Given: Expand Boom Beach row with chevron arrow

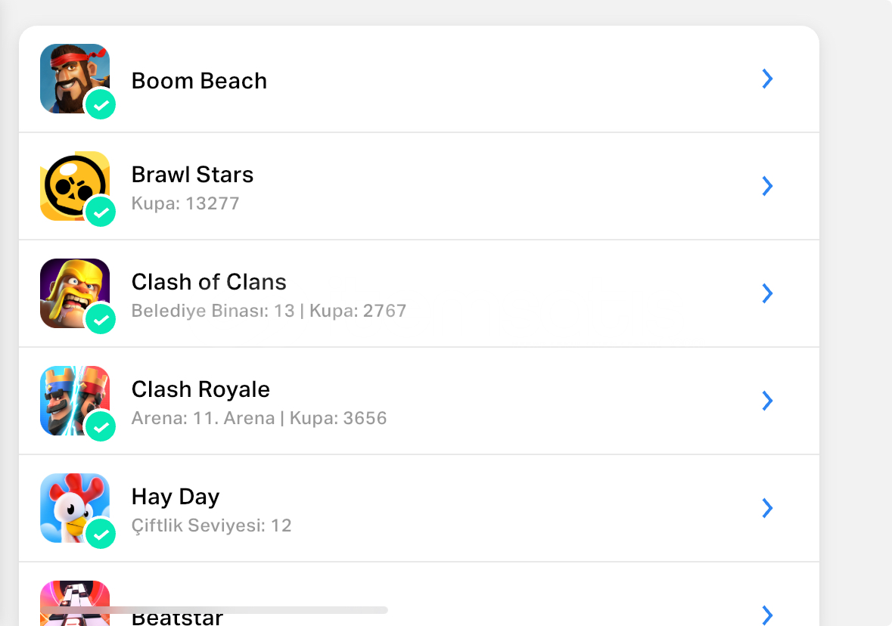Looking at the screenshot, I should point(767,79).
